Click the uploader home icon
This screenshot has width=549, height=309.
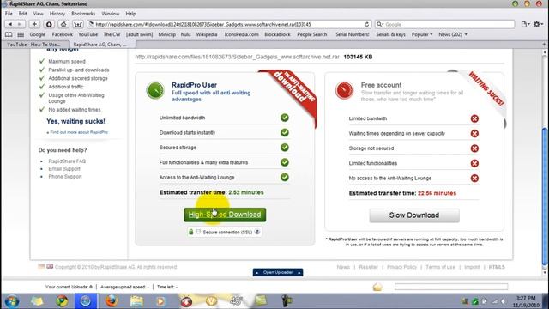pyautogui.click(x=377, y=287)
